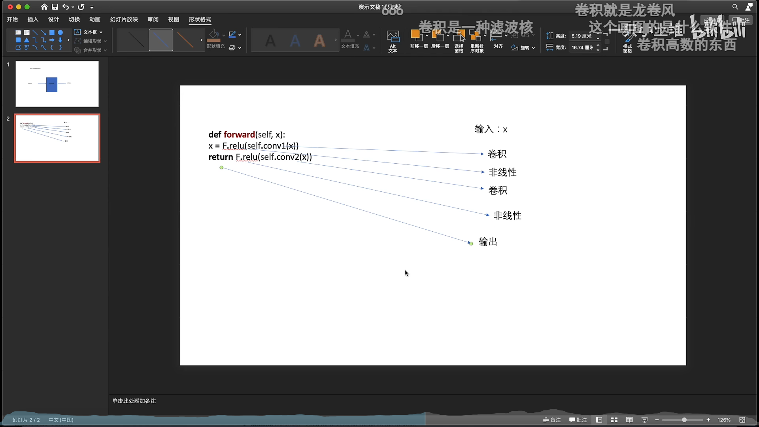
Task: Start slideshow from status bar
Action: [x=644, y=420]
